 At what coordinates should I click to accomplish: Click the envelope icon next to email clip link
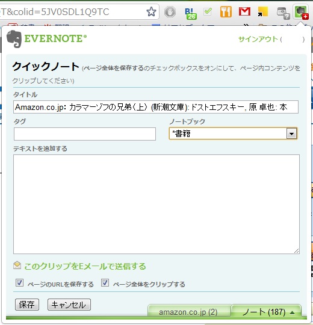coord(17,266)
